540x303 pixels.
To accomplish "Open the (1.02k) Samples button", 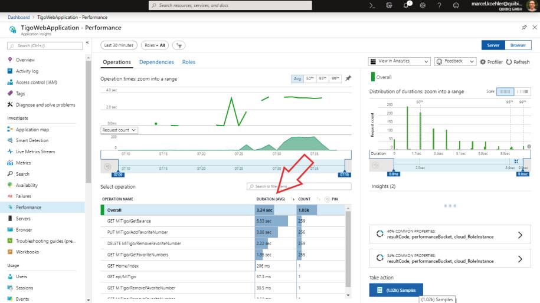I will [x=396, y=290].
